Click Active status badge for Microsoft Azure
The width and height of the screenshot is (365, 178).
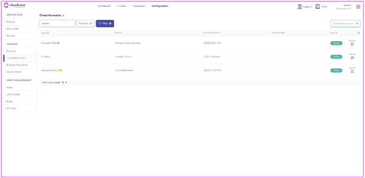click(336, 70)
